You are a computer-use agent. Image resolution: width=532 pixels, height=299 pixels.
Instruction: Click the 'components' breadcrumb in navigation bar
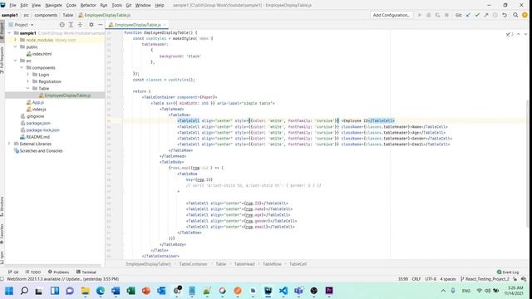[x=46, y=15]
